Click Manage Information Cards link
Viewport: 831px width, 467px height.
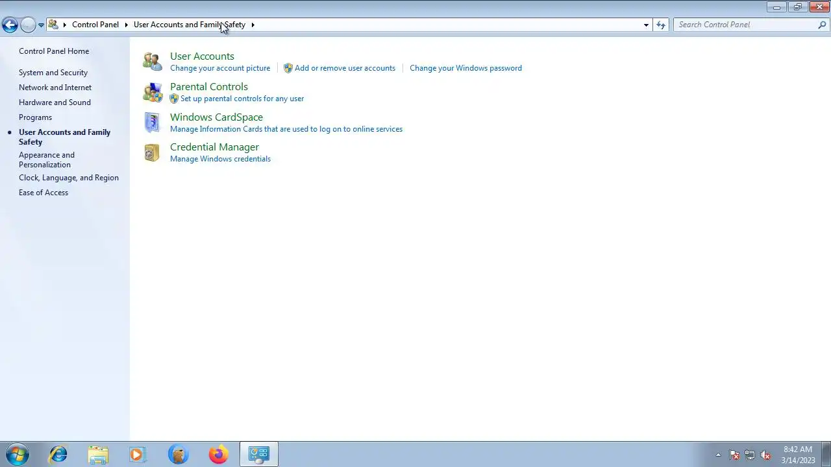tap(286, 129)
